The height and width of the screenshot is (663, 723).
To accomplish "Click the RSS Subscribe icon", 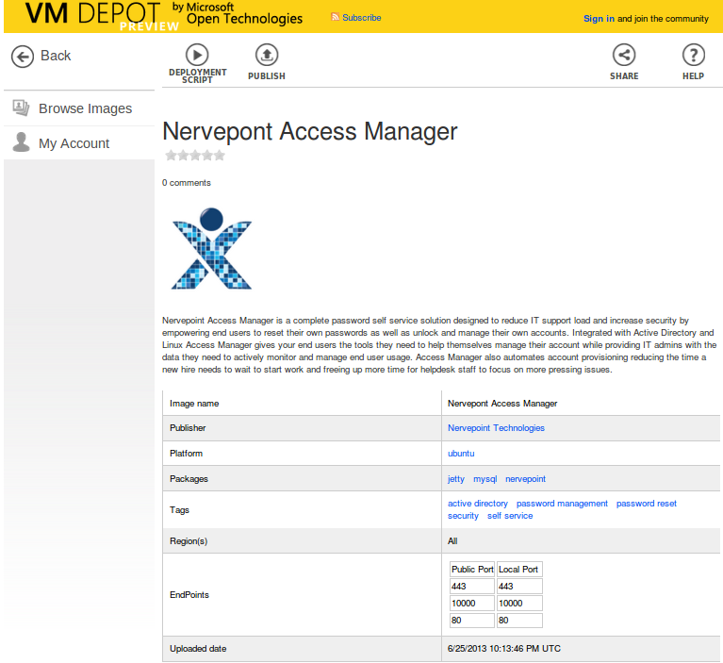I will 336,18.
